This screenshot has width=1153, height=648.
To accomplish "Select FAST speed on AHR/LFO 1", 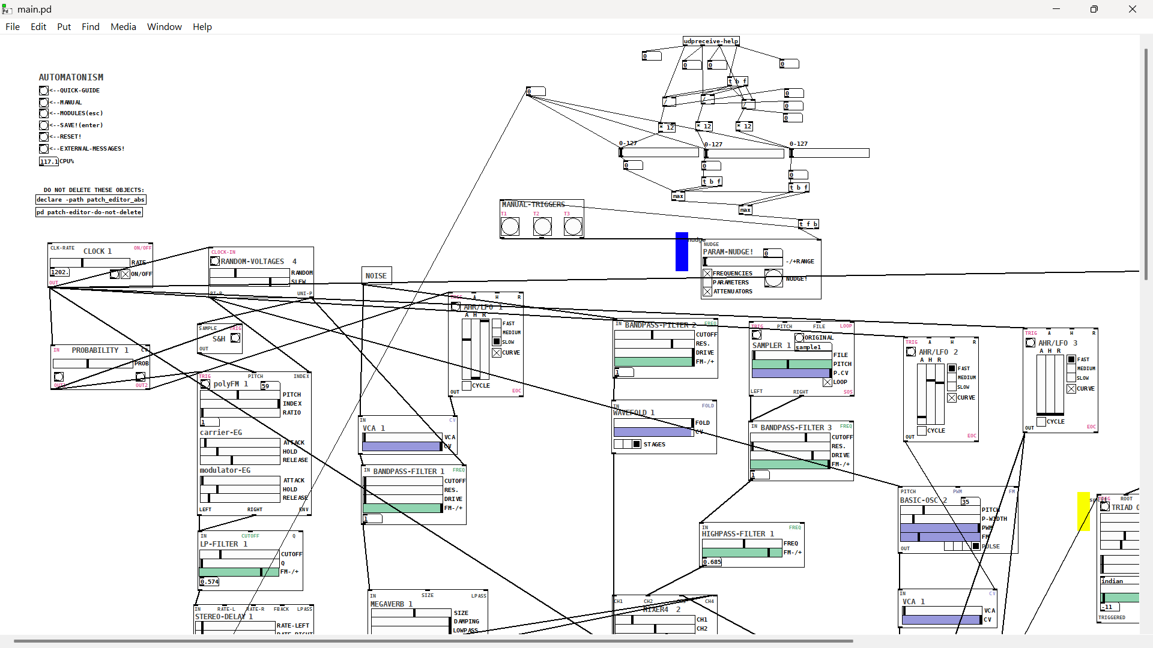I will 497,323.
